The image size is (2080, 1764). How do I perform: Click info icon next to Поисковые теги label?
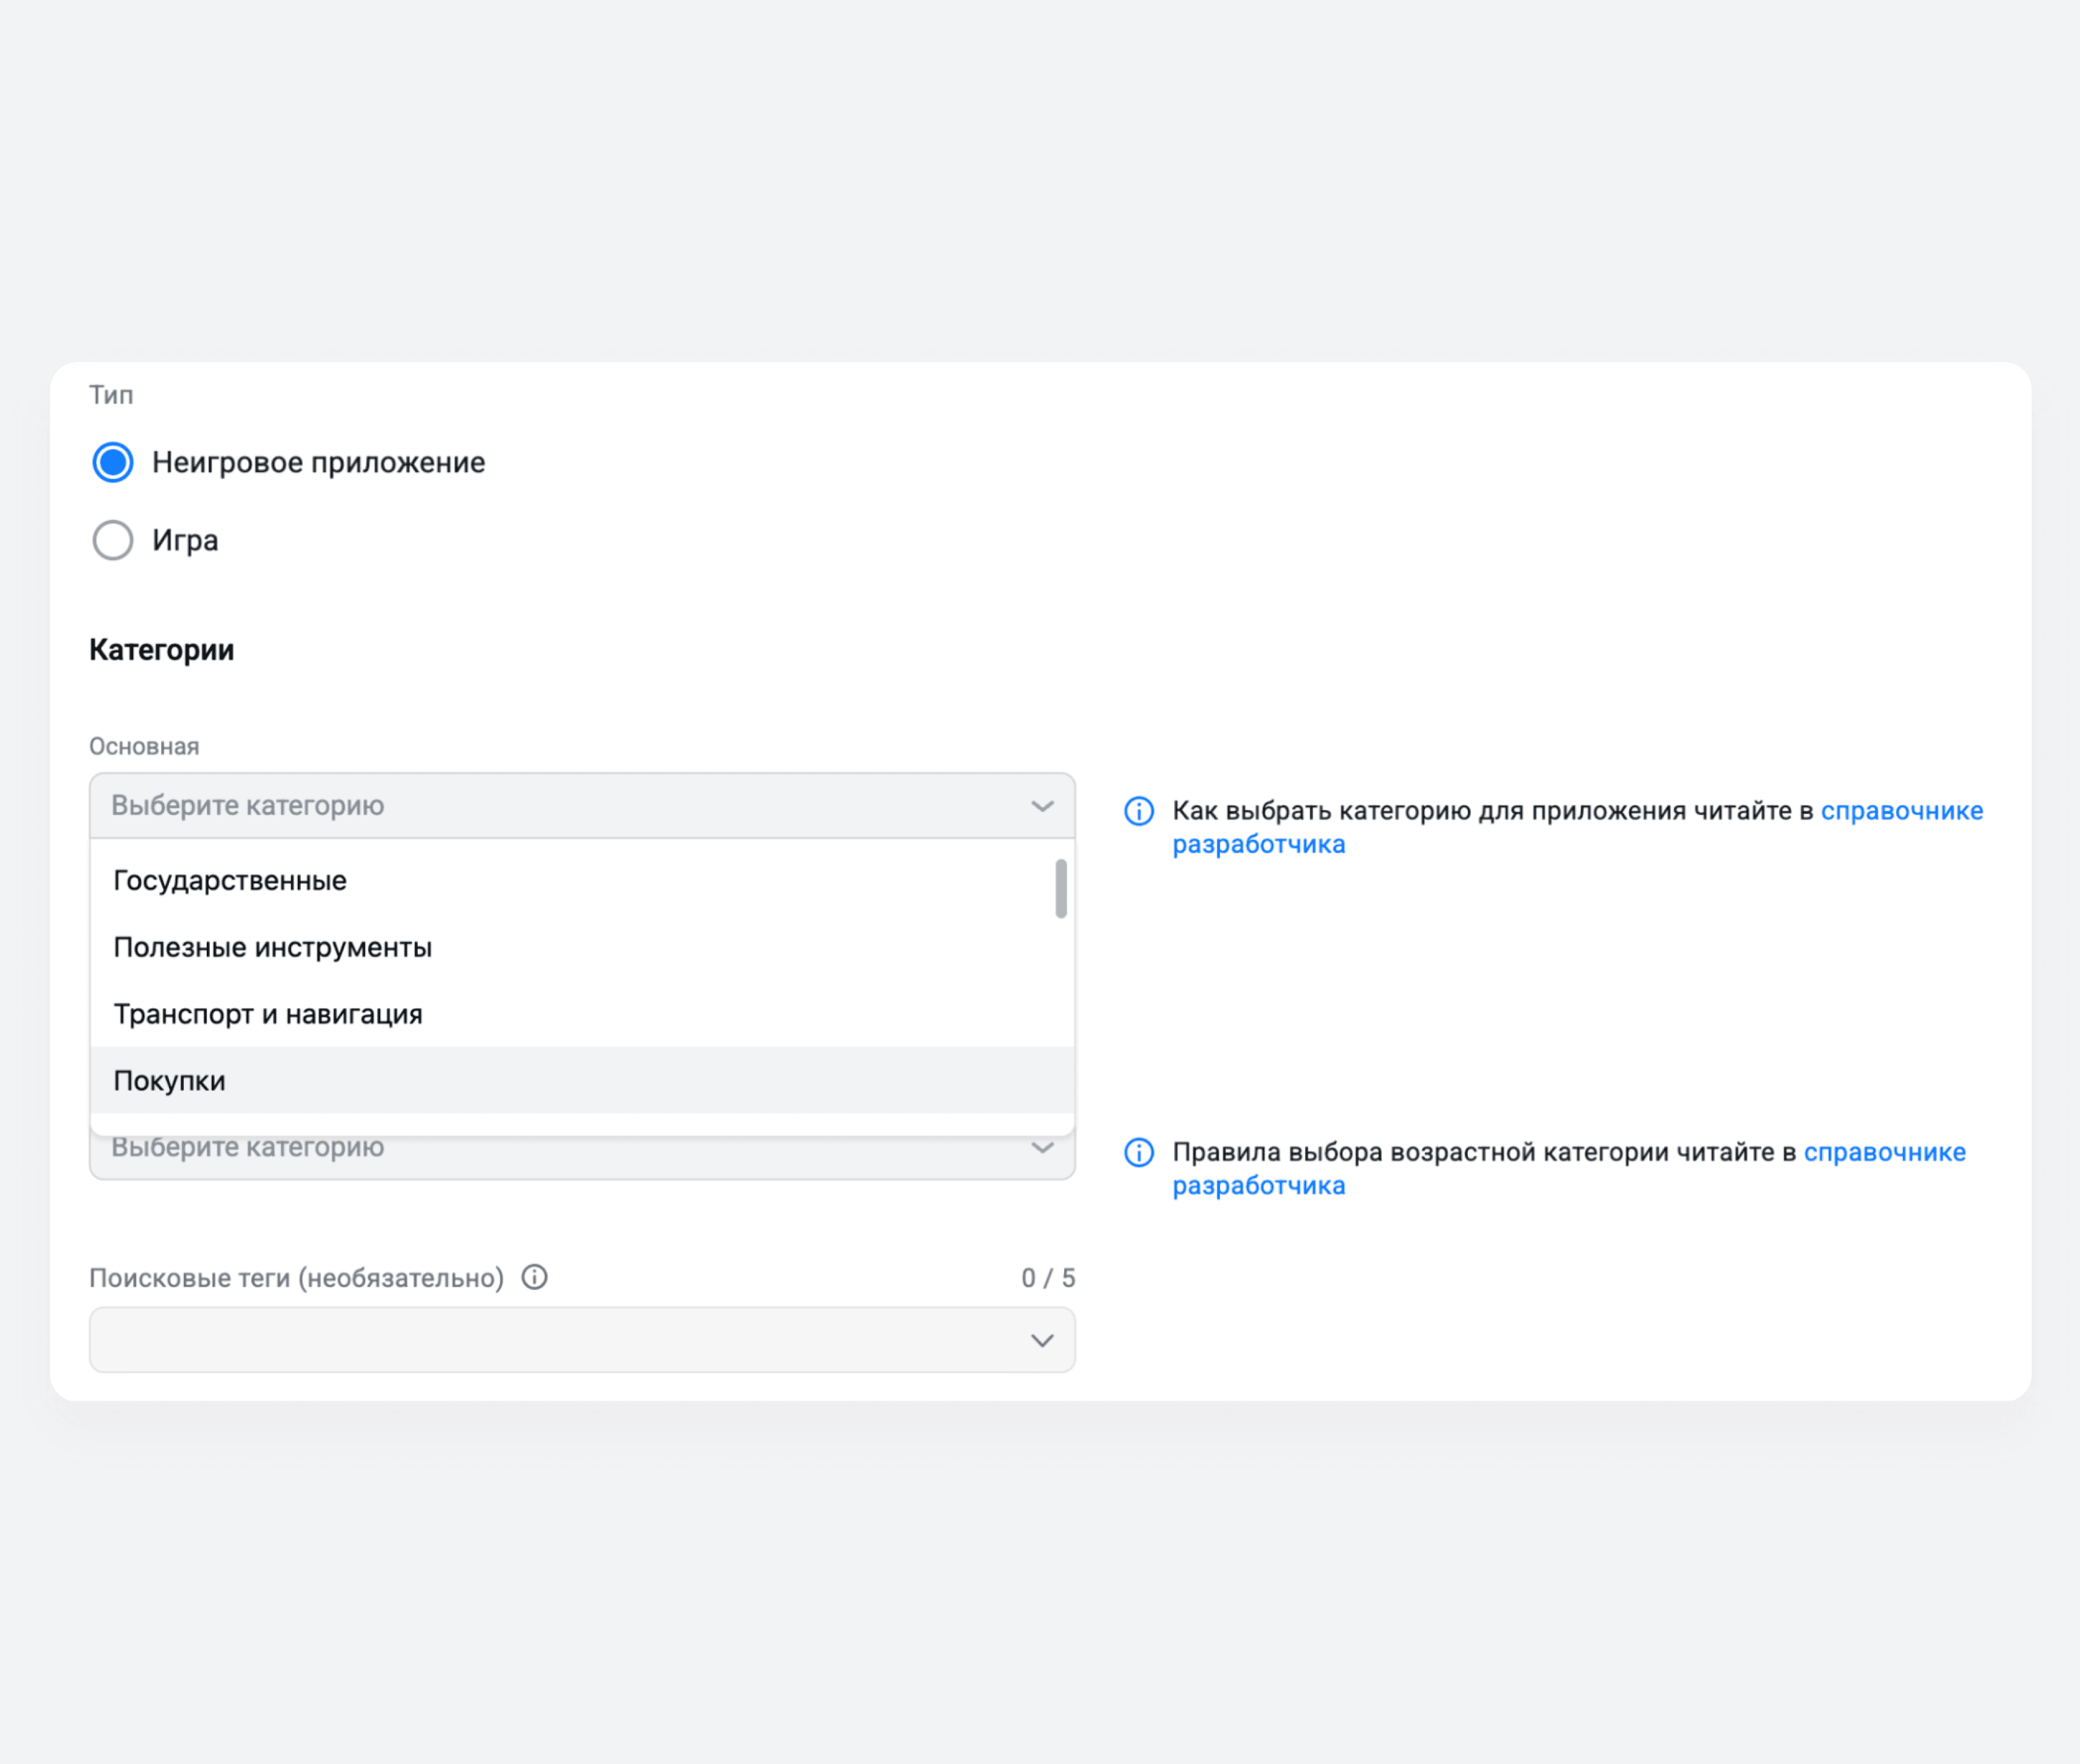(534, 1277)
